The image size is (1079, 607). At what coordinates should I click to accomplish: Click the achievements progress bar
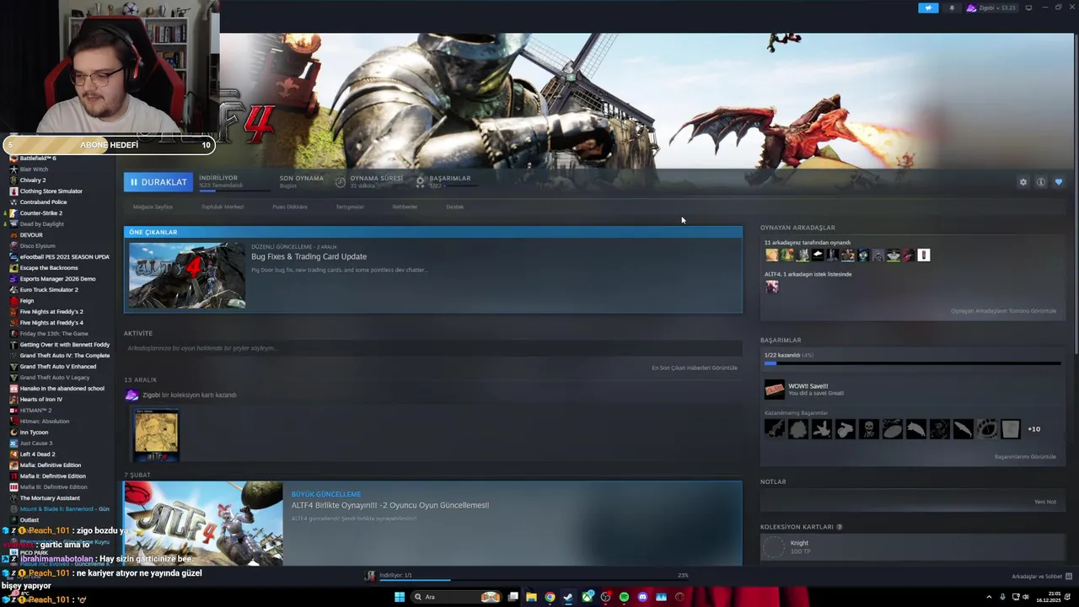[912, 363]
